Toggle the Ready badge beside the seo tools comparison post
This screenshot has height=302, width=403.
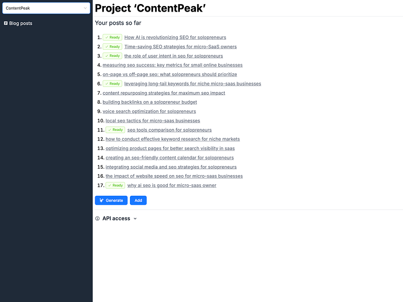click(115, 129)
